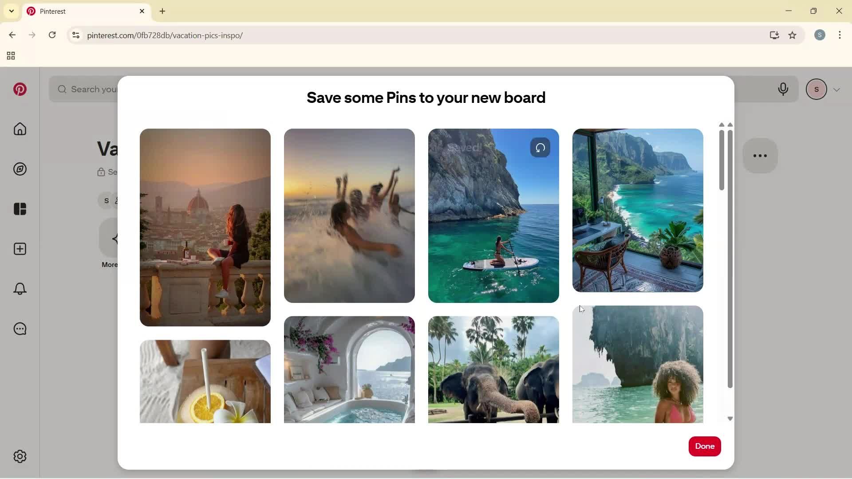Click the microphone icon for voice search

point(783,89)
